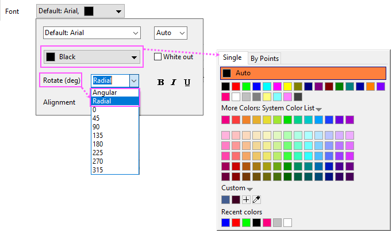This screenshot has height=231, width=392.
Task: Pick light gray swatch in second basic row
Action: click(x=246, y=97)
